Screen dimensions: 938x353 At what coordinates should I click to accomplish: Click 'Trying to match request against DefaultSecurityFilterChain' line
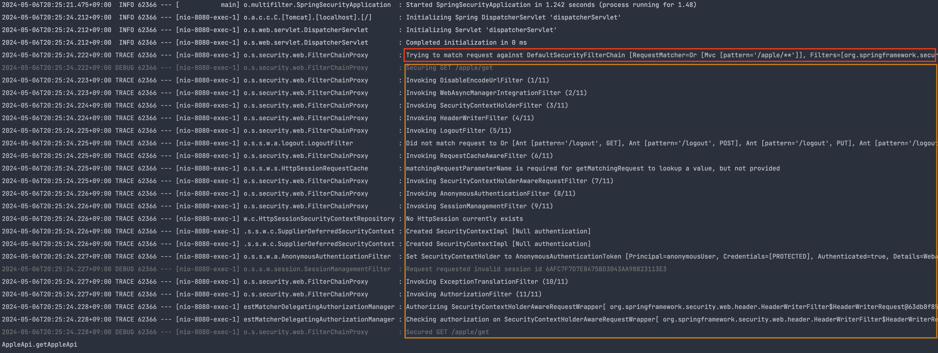(x=670, y=55)
